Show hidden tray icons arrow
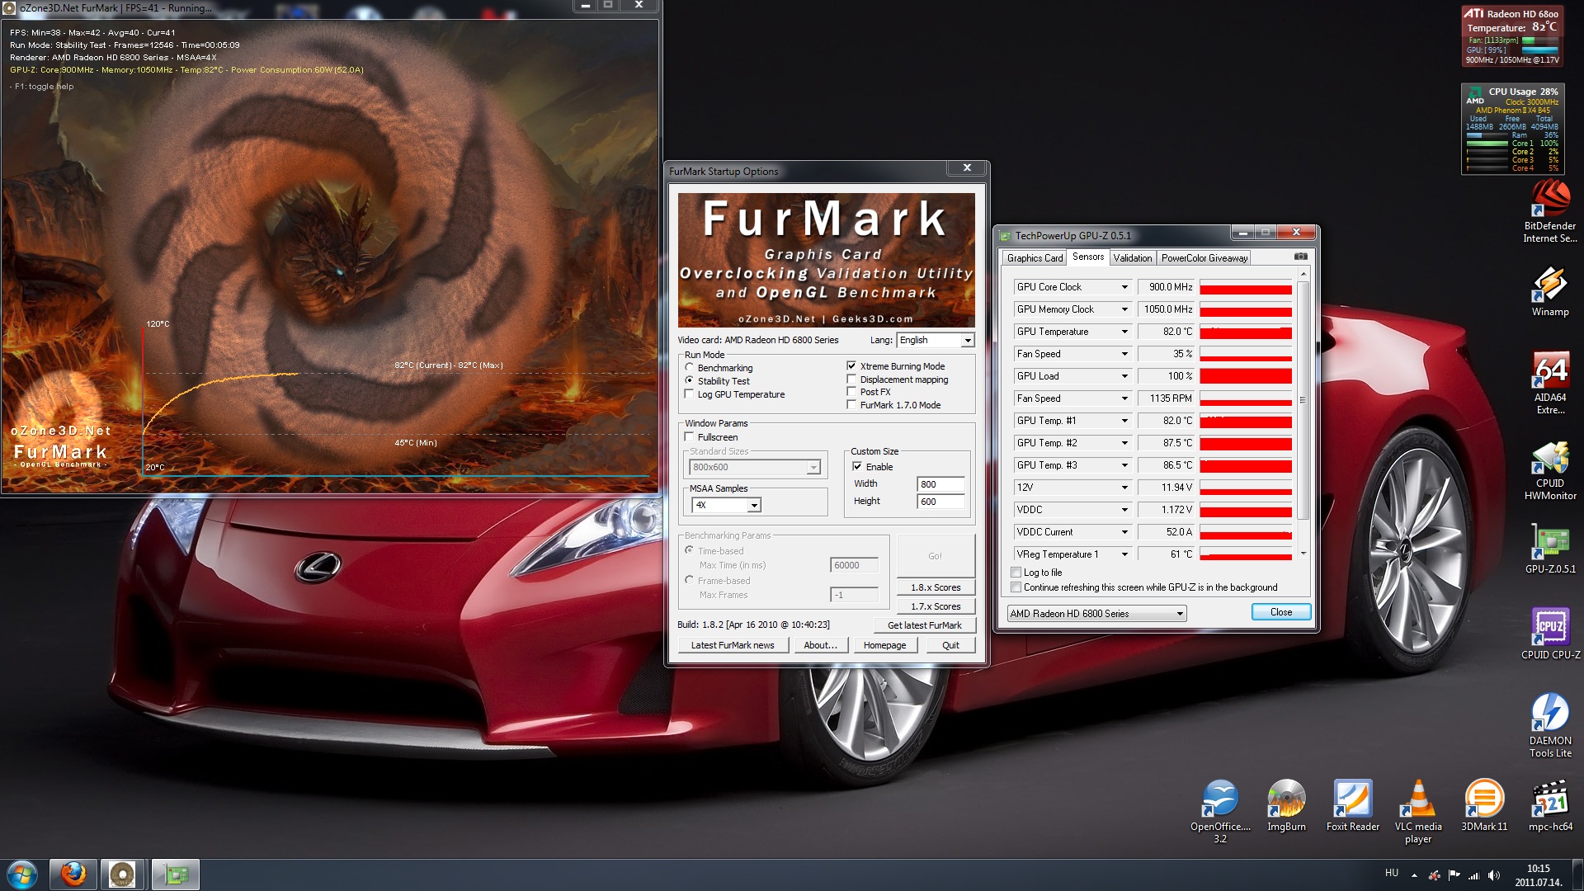Image resolution: width=1584 pixels, height=891 pixels. [x=1414, y=875]
